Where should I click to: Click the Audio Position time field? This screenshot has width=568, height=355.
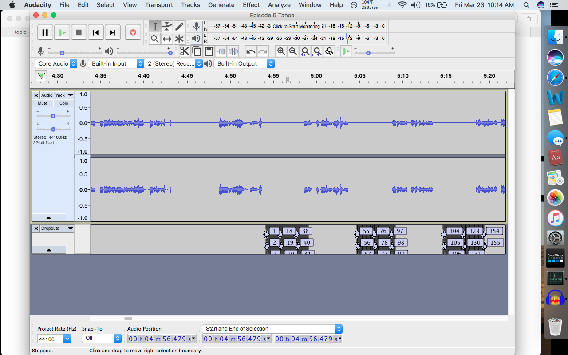pos(162,339)
